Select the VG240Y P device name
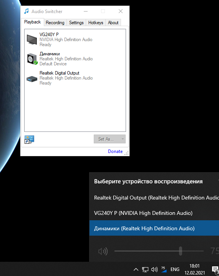This screenshot has width=219, height=276. point(49,35)
